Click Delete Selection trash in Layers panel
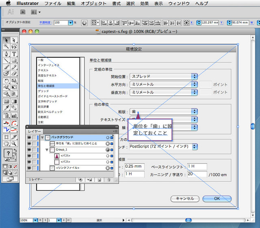 point(109,180)
